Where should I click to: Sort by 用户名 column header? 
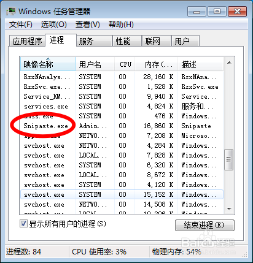pos(95,64)
